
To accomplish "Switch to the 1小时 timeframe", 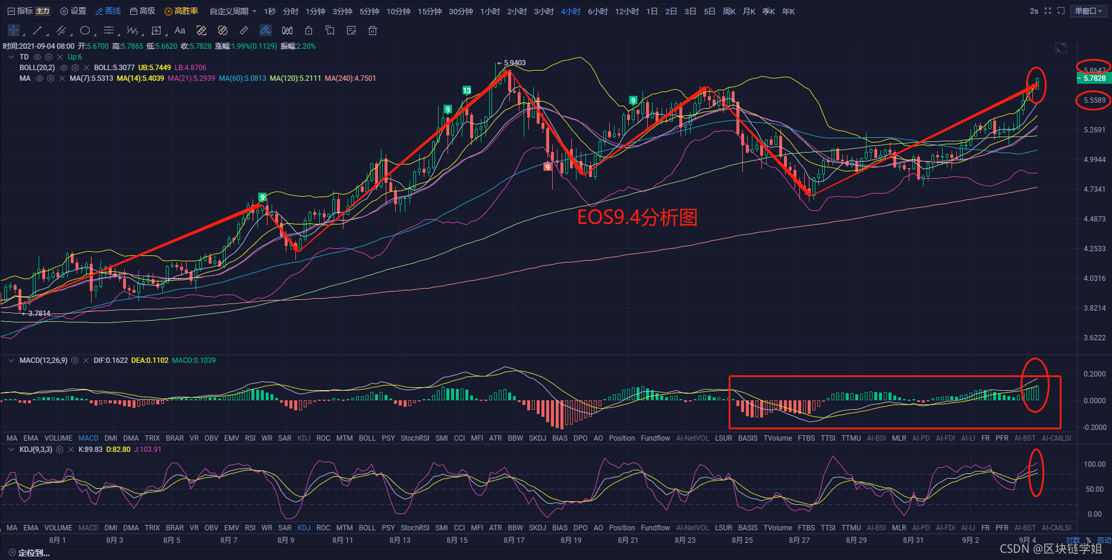I will click(x=490, y=11).
